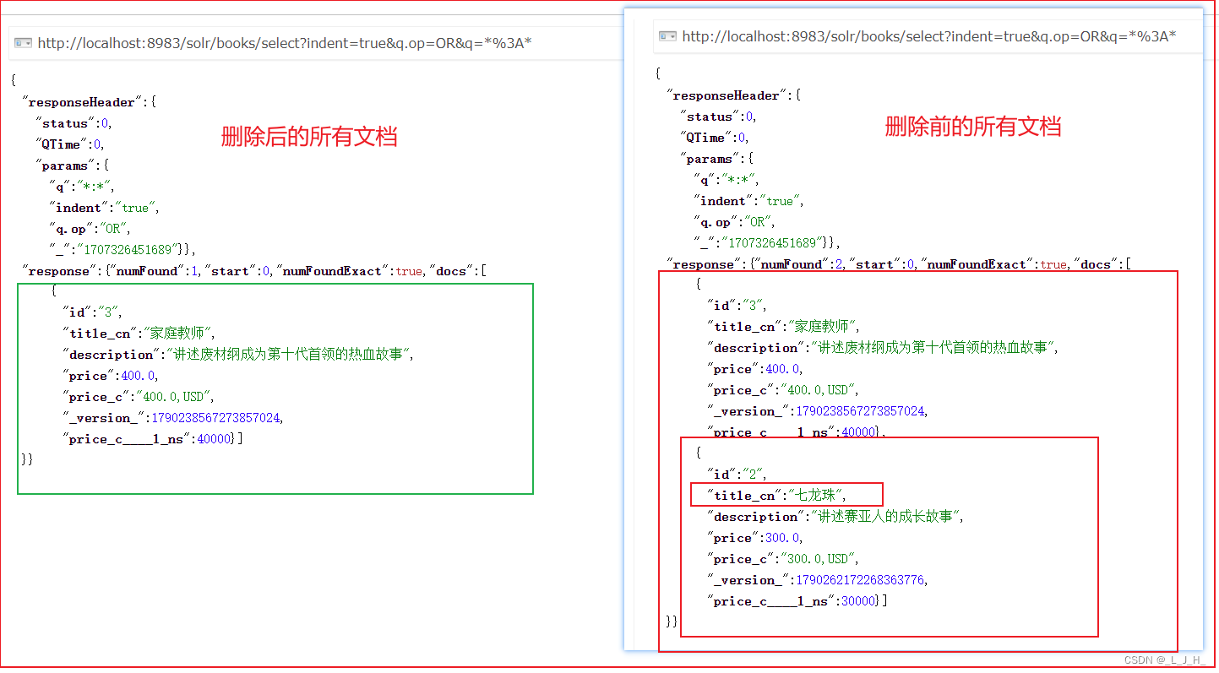The width and height of the screenshot is (1219, 673).
Task: Click "status":0 line in left panel
Action: (x=74, y=123)
